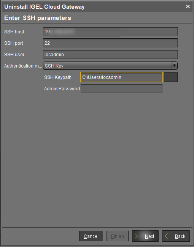Click the SSH host label
194x247 pixels.
click(x=14, y=31)
